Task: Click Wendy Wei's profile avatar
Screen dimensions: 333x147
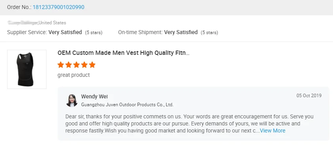Action: (x=72, y=100)
